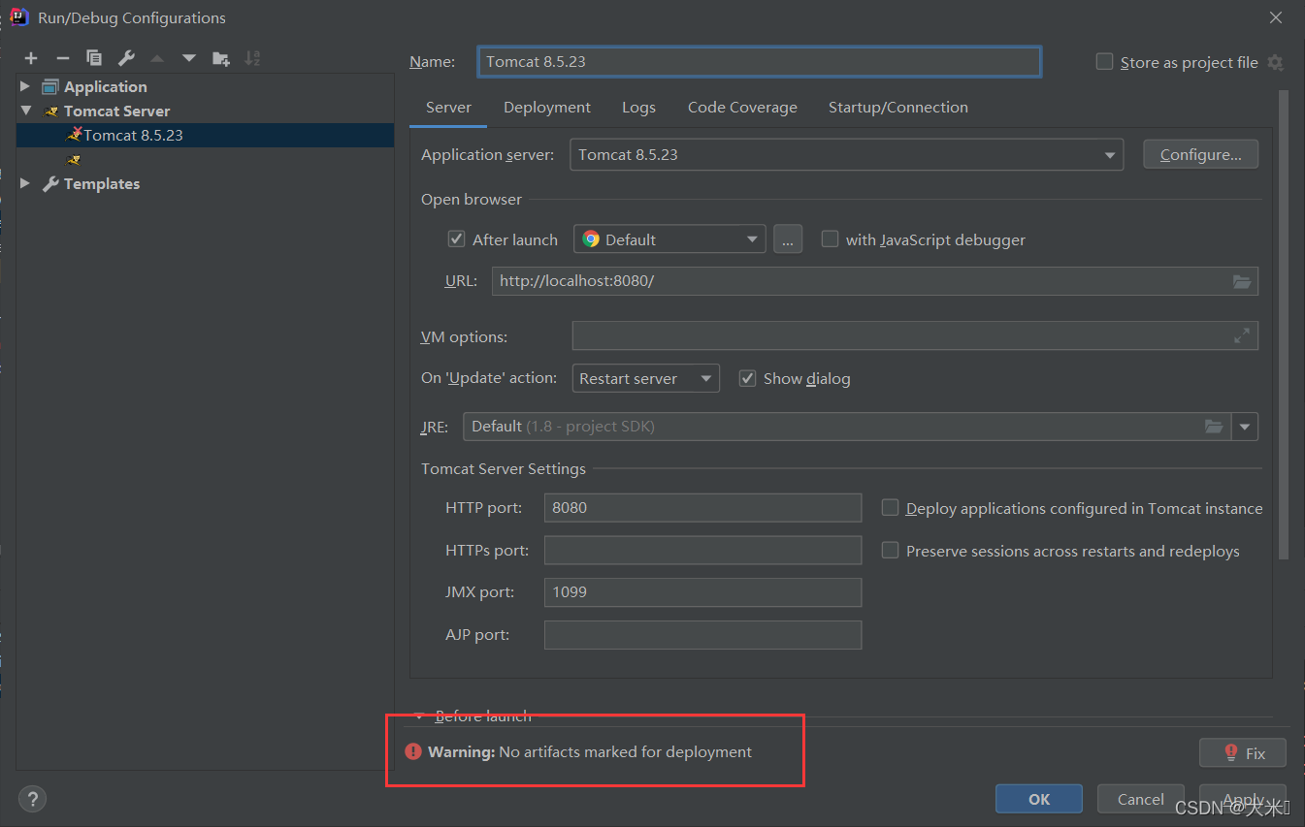Uncheck the After launch checkbox
The width and height of the screenshot is (1305, 827).
(x=456, y=239)
